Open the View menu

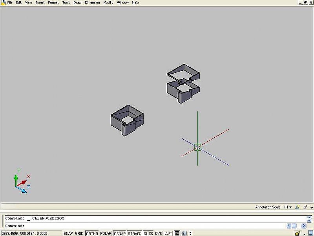[29, 3]
